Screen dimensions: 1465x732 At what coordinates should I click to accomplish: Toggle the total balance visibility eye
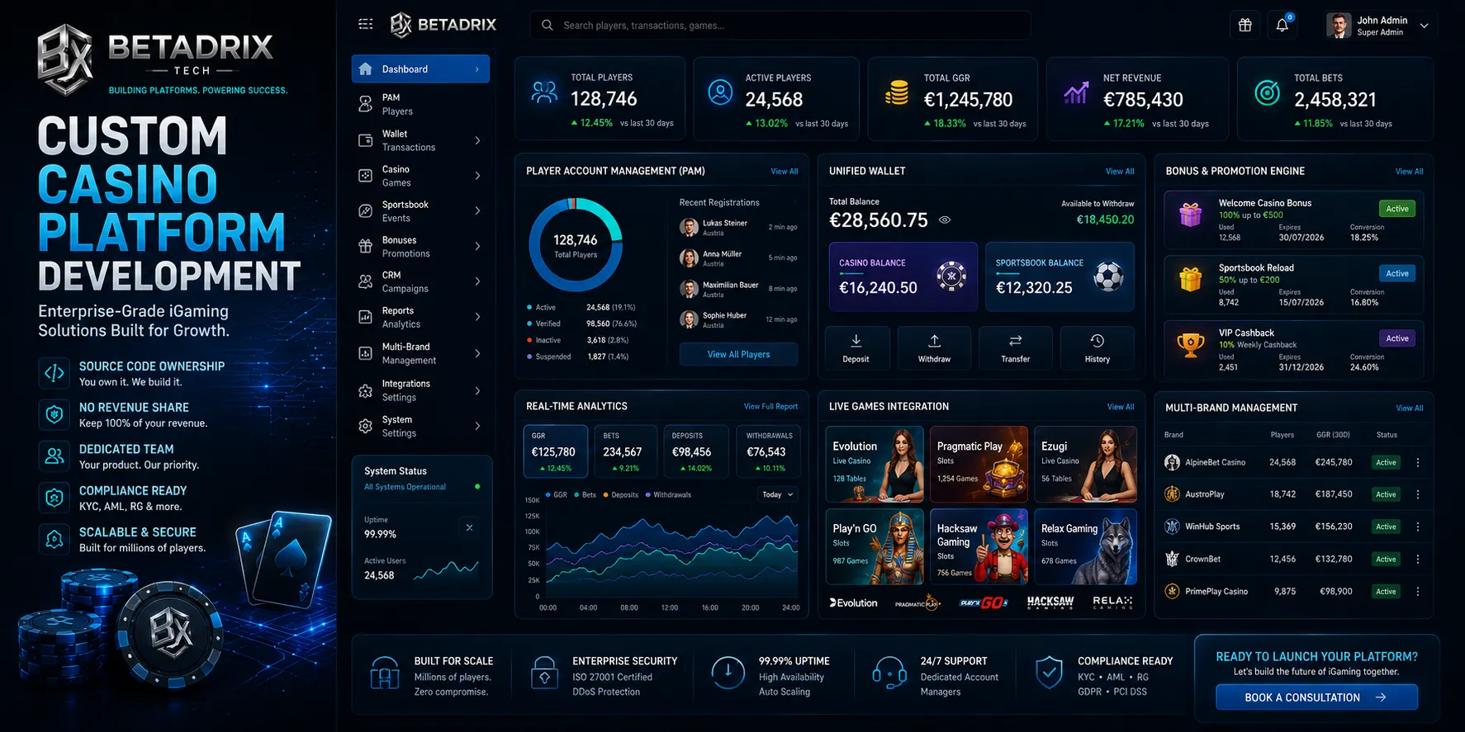point(945,220)
